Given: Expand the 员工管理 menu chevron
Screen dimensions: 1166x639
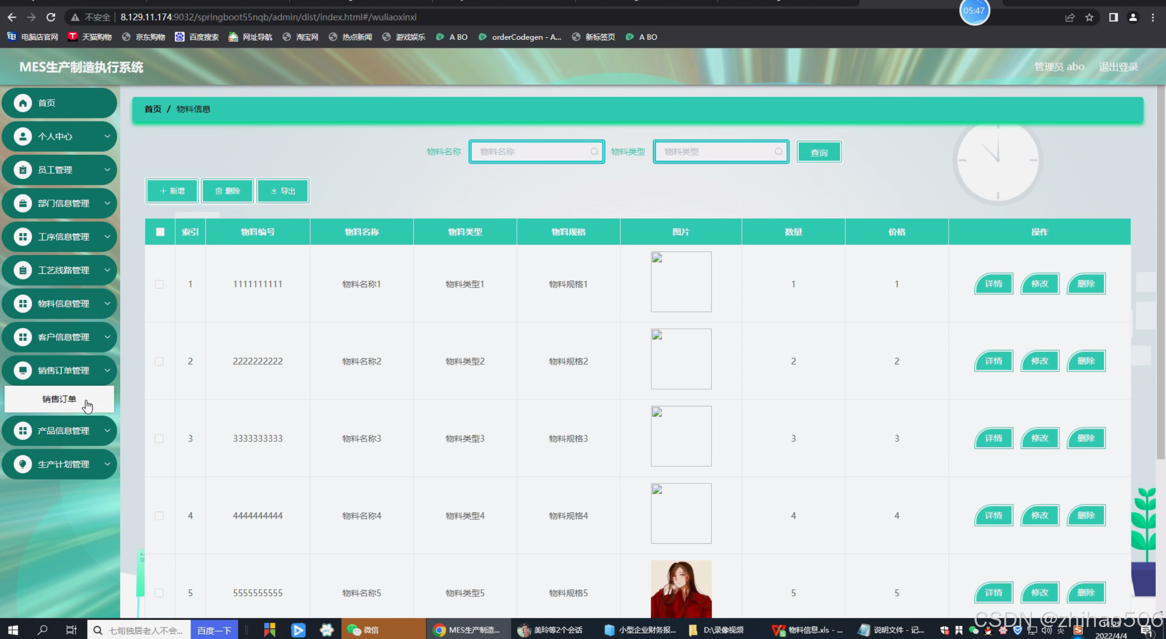Looking at the screenshot, I should tap(107, 170).
